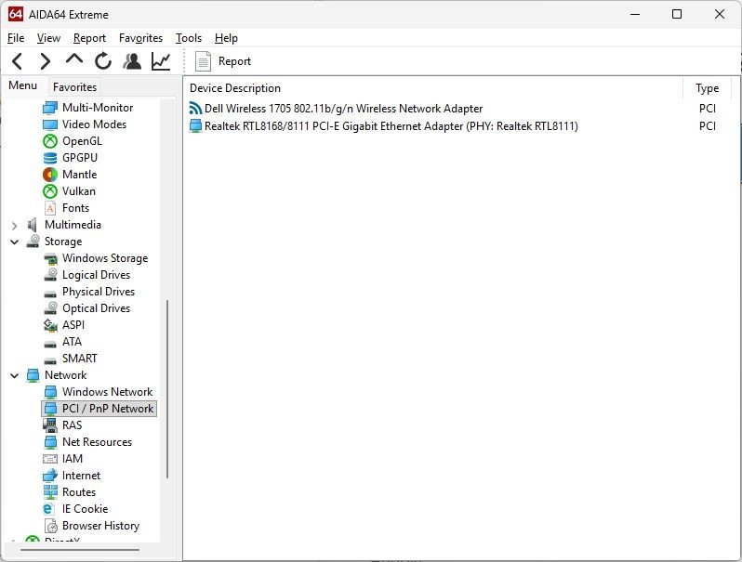The width and height of the screenshot is (742, 562).
Task: Open IAM in the Network section
Action: click(x=73, y=459)
